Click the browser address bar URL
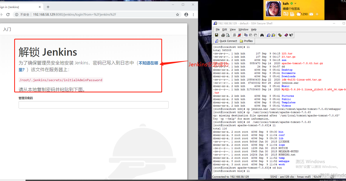The height and width of the screenshot is (181, 346). click(x=75, y=15)
